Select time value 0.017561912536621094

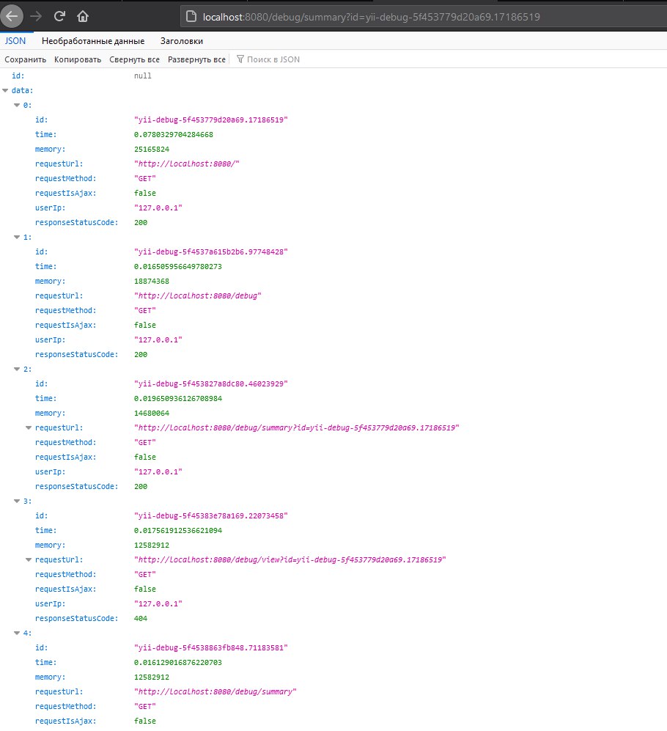pyautogui.click(x=177, y=531)
